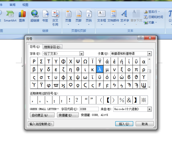Screen dimensions: 172x154
Task: Pick the recently used 【 bracket
Action: tap(107, 100)
